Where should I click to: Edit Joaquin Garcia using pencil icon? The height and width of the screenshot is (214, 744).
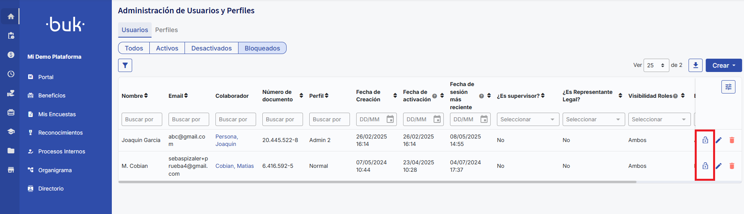tap(719, 140)
